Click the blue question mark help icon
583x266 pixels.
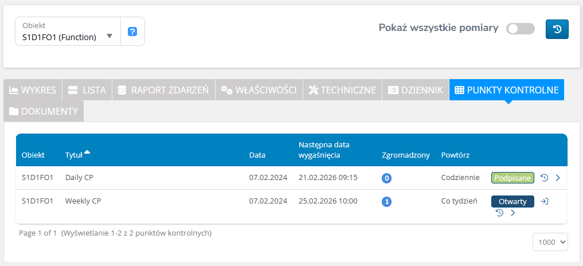(132, 32)
